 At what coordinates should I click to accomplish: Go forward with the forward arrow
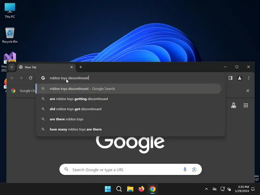(x=21, y=78)
